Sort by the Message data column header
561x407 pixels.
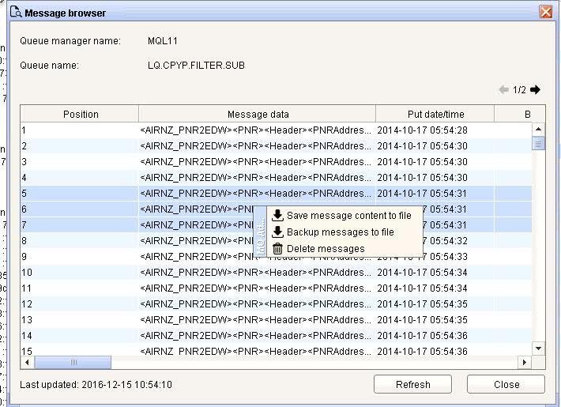257,114
